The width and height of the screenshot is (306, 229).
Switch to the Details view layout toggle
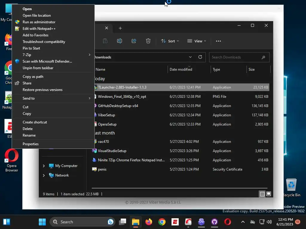262,194
